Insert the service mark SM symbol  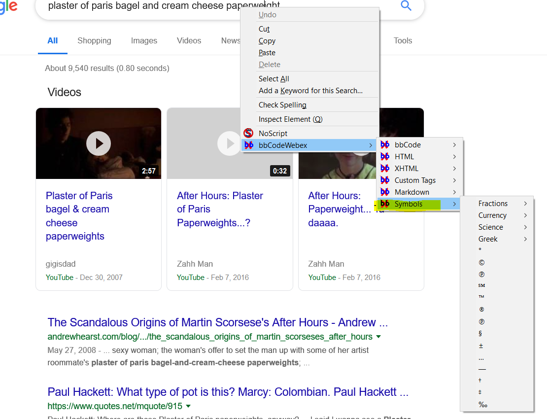point(482,285)
